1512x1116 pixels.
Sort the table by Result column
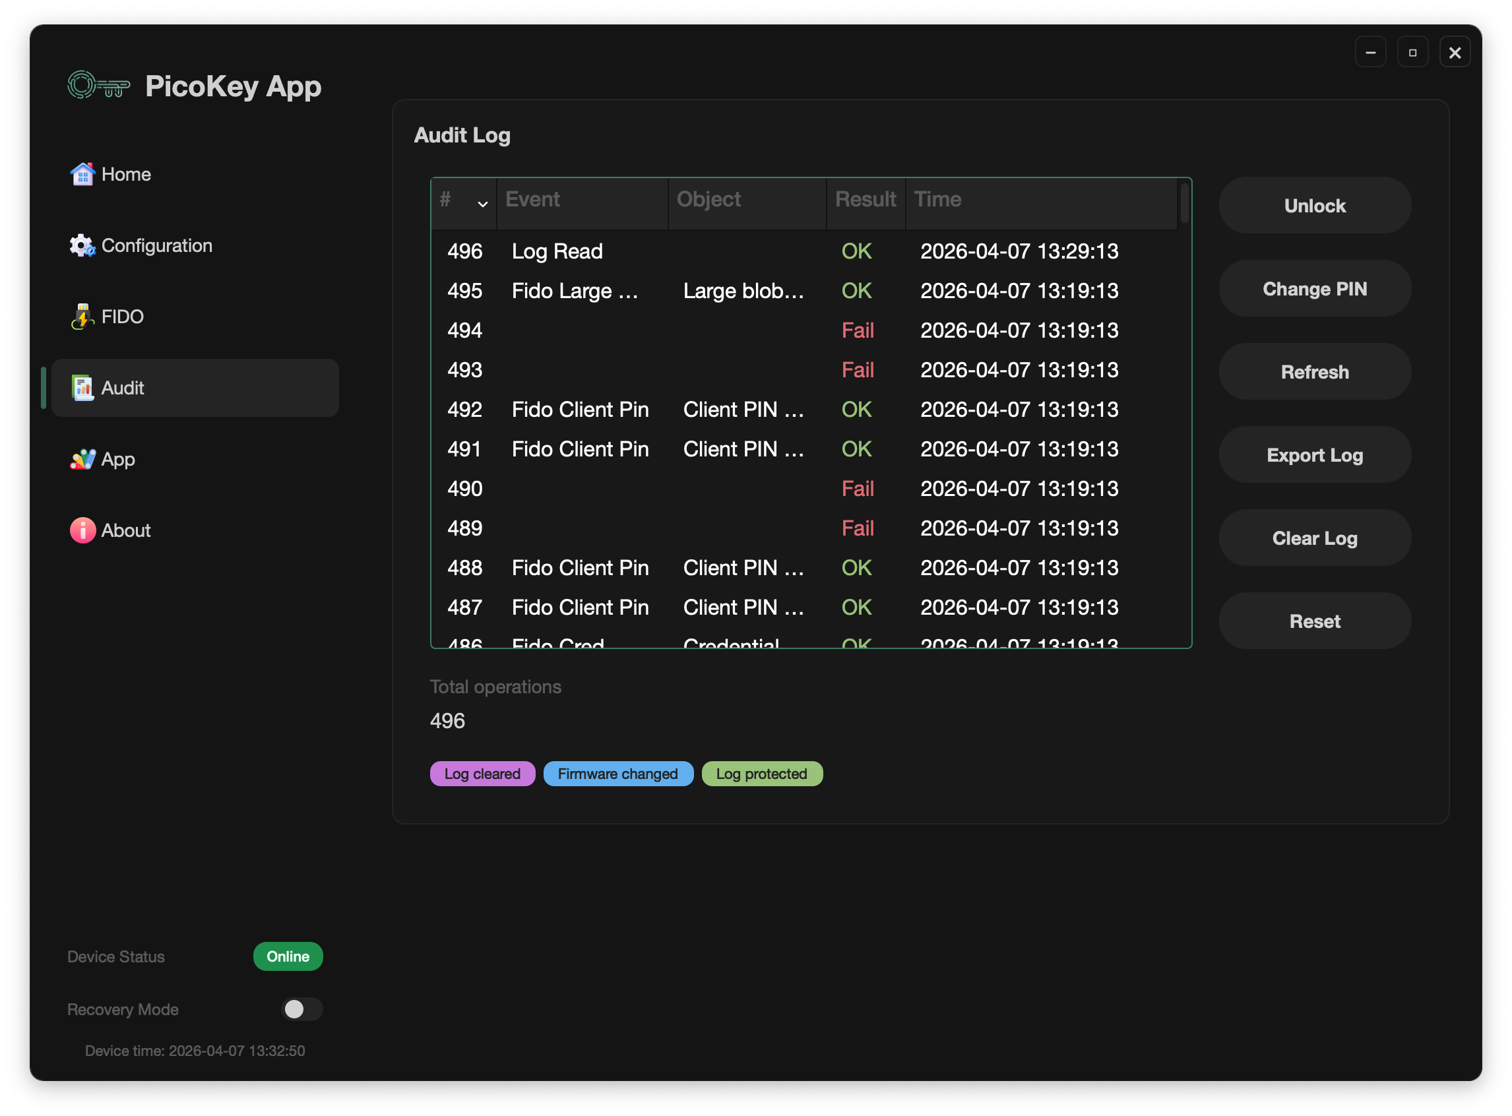pyautogui.click(x=865, y=199)
